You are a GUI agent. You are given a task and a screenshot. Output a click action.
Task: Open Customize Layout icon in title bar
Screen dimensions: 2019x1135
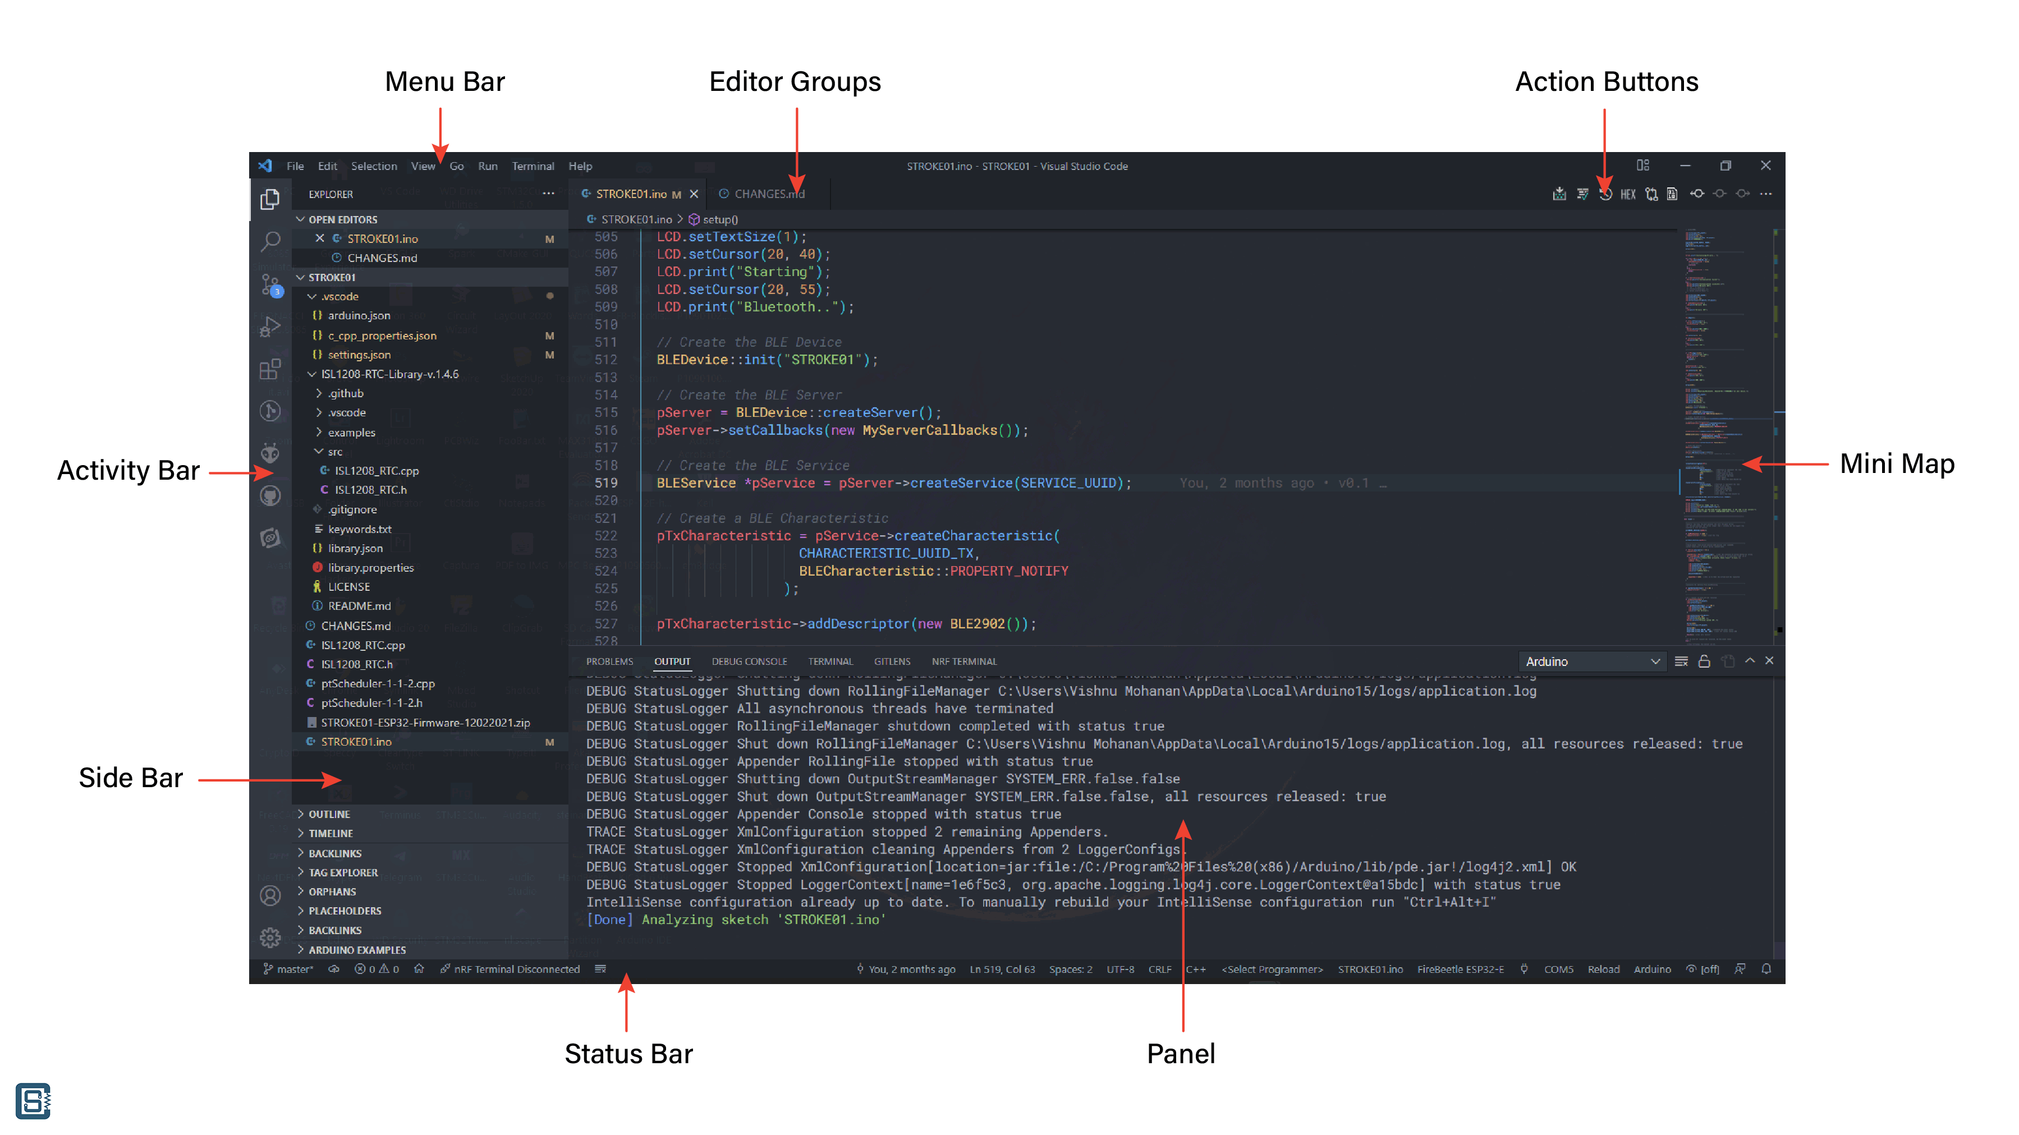(1643, 166)
